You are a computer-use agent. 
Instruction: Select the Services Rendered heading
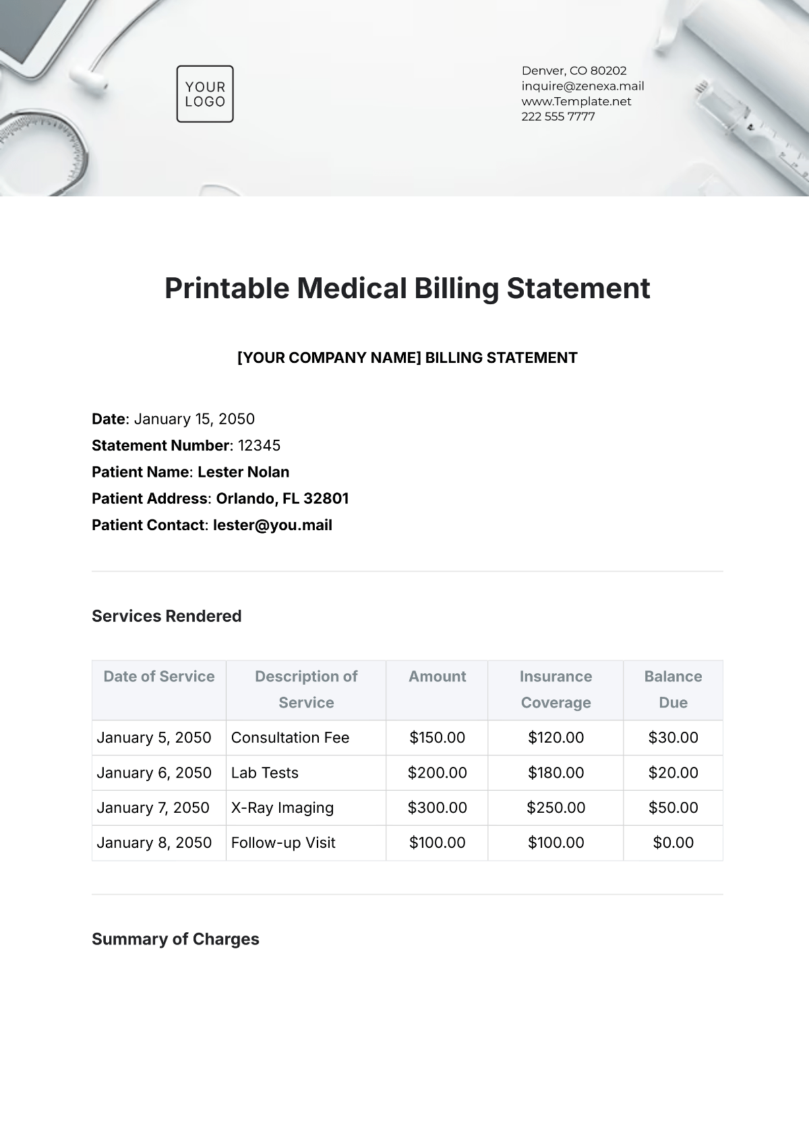click(167, 616)
